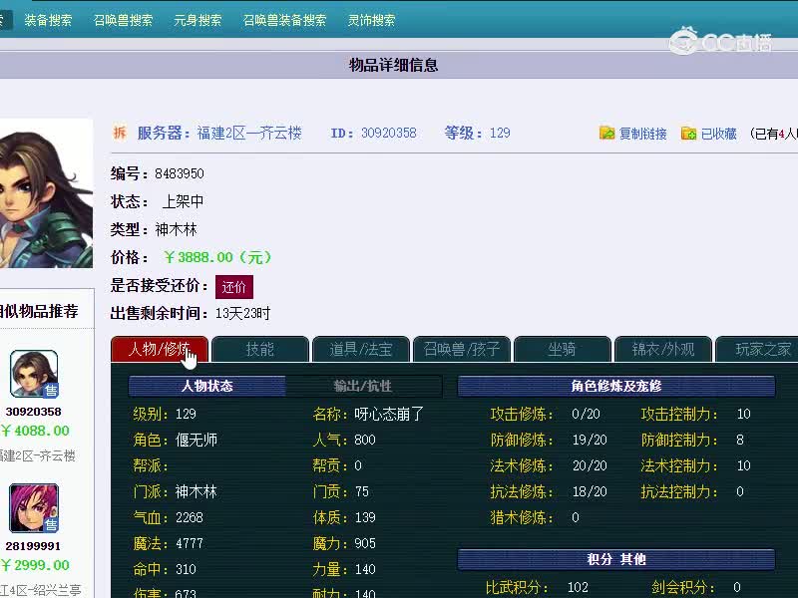The image size is (798, 598).
Task: Click remaining time 13天23时
Action: tap(242, 313)
